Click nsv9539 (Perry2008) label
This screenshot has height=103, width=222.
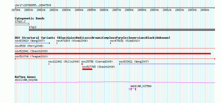click(29, 46)
